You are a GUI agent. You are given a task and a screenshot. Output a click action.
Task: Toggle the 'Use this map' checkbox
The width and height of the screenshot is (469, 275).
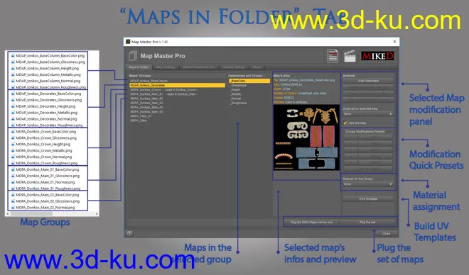[345, 123]
